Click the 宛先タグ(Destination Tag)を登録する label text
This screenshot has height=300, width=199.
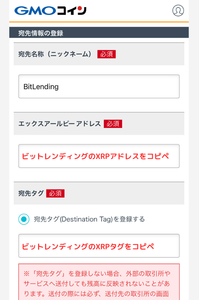(x=89, y=219)
